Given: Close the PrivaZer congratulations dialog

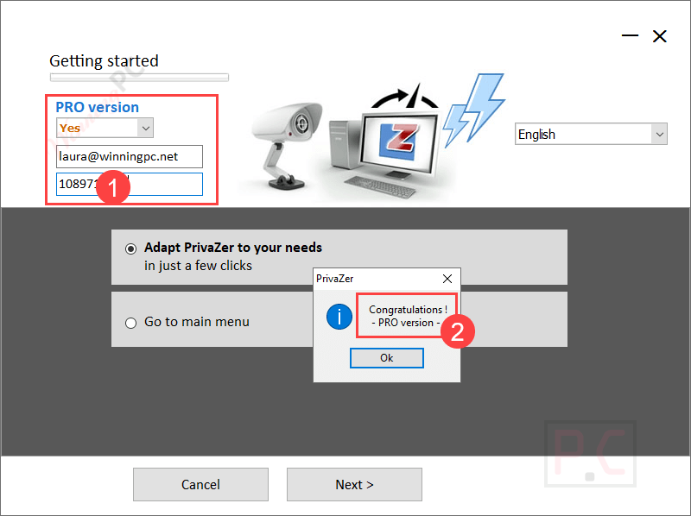Looking at the screenshot, I should 447,279.
